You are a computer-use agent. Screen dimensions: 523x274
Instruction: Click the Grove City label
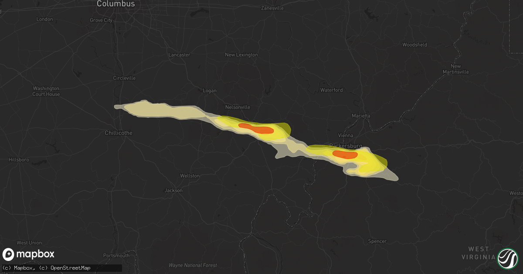pos(101,20)
